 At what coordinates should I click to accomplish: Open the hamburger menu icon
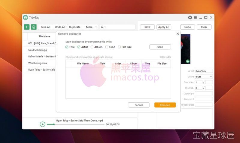[x=196, y=17]
